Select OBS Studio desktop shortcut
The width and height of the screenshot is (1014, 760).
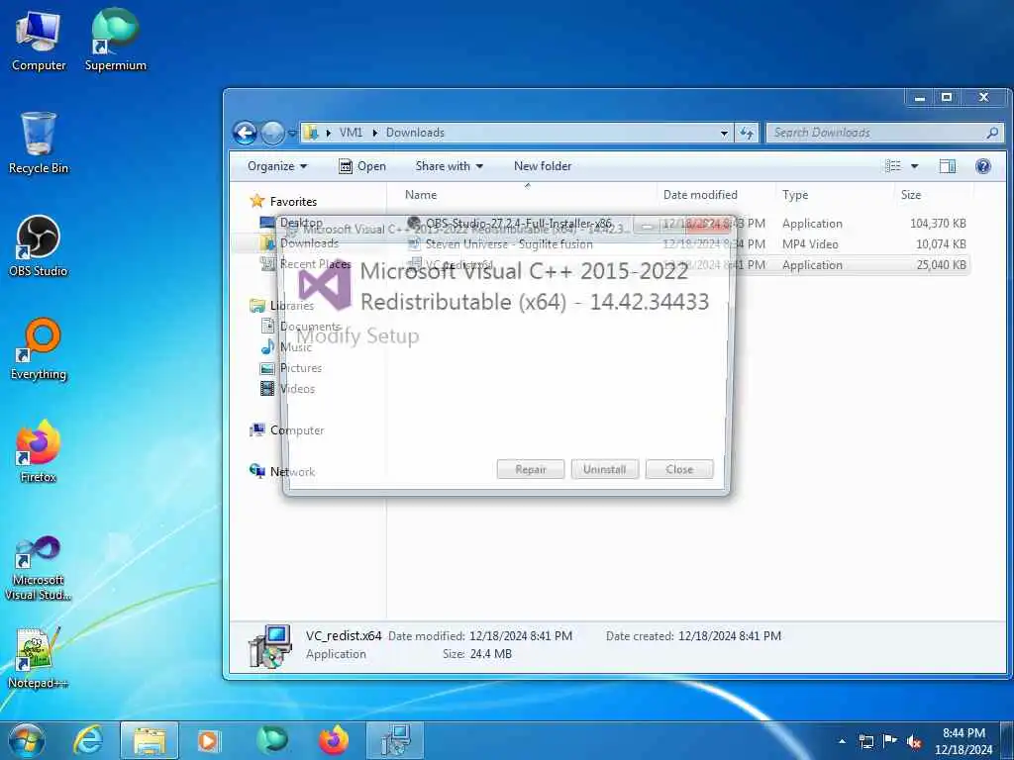39,246
